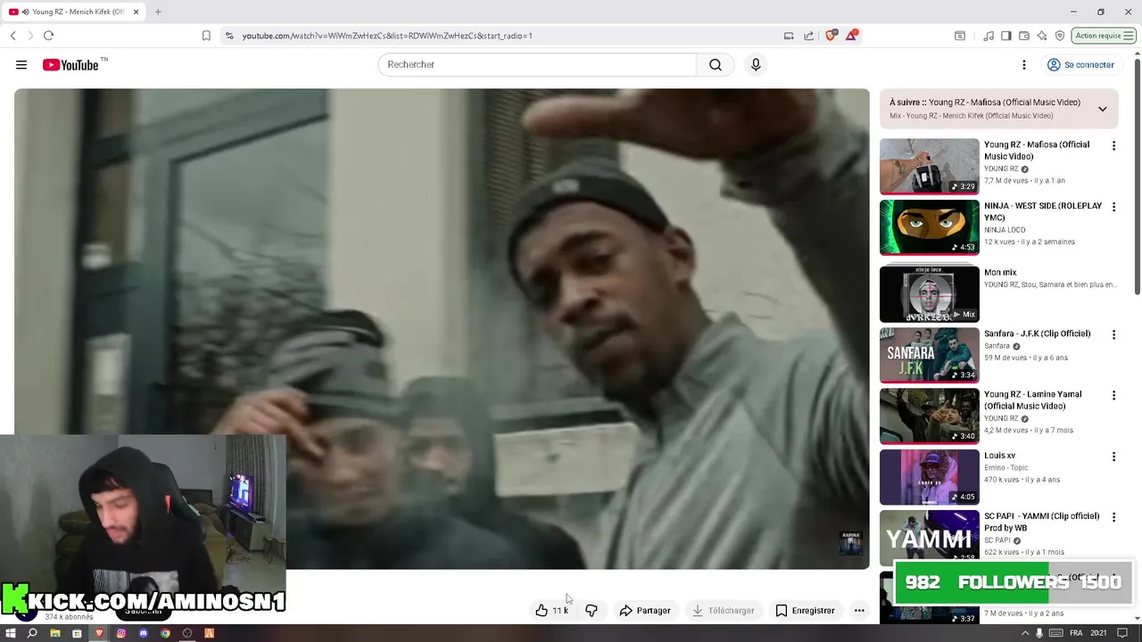This screenshot has width=1142, height=642.
Task: Focus the Rechercher search field
Action: click(538, 65)
